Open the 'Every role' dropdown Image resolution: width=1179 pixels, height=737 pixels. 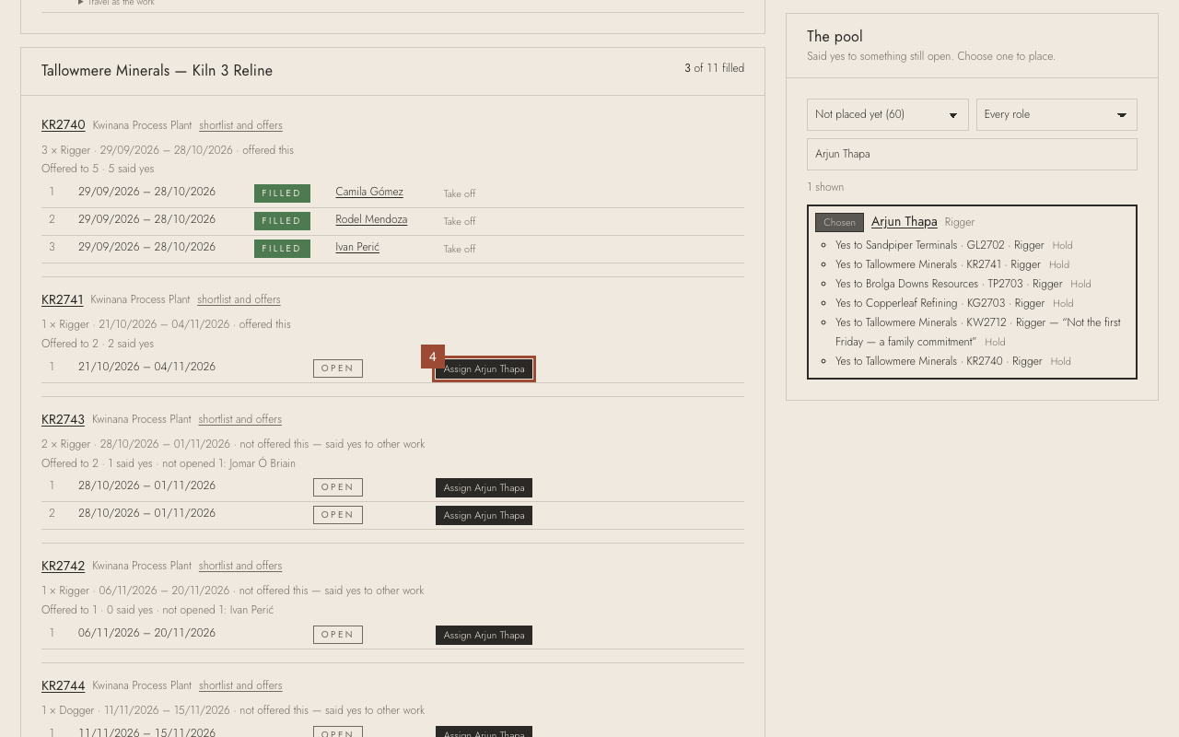point(1056,114)
